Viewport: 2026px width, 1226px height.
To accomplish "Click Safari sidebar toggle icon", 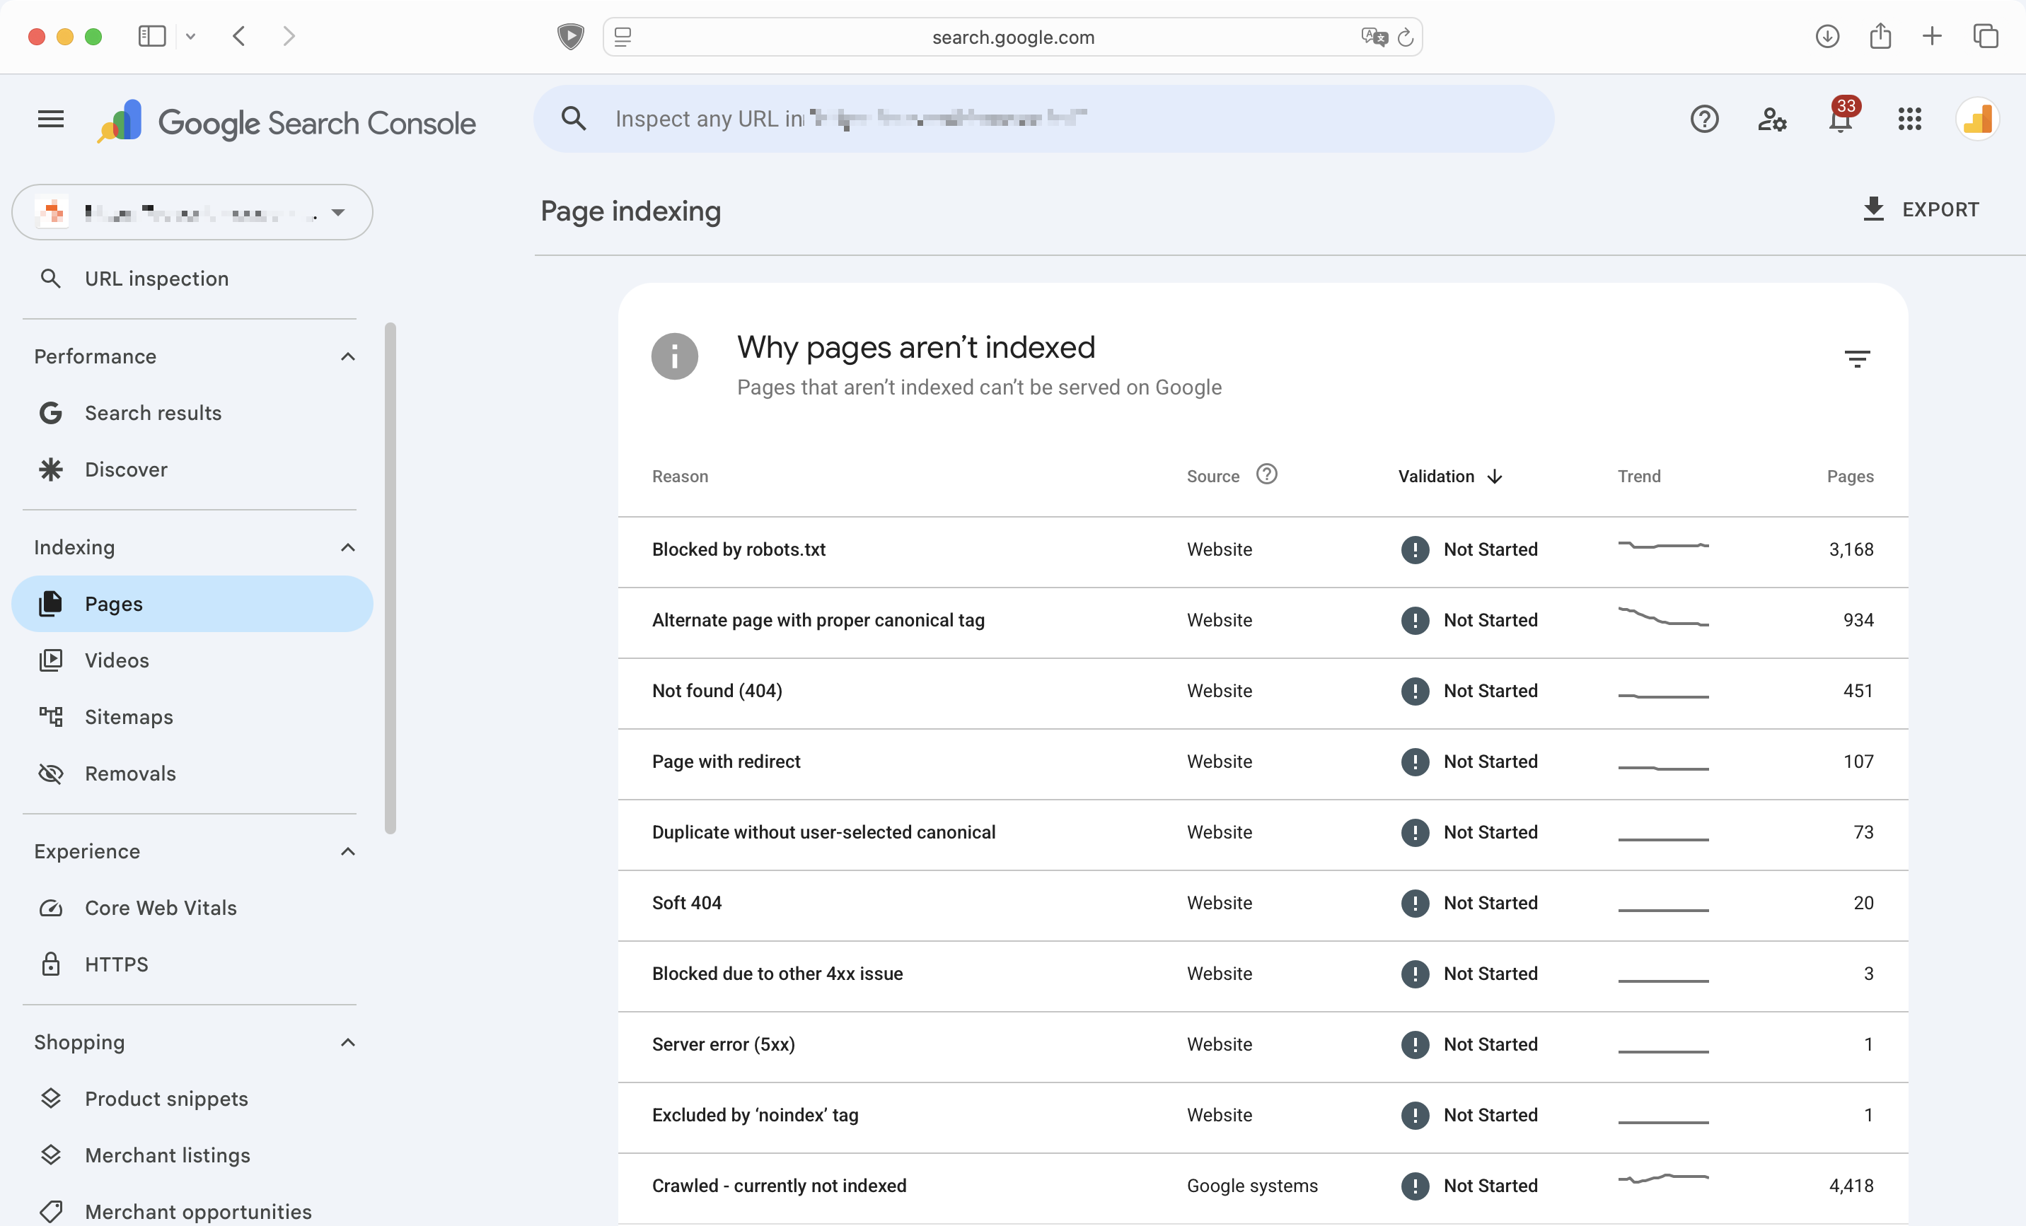I will coord(152,36).
